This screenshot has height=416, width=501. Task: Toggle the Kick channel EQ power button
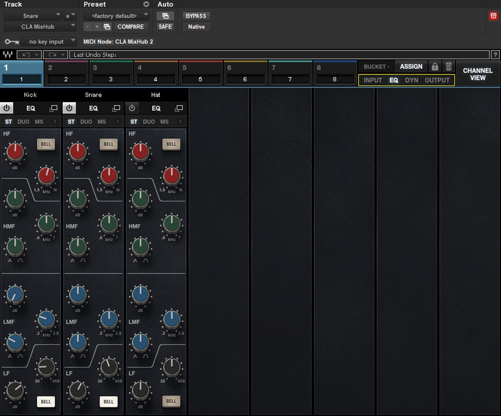(x=7, y=108)
